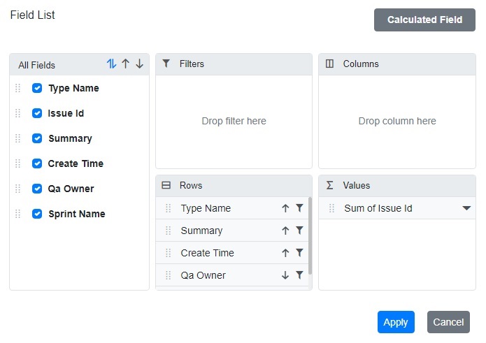Cancel the field list dialog
486x343 pixels.
[448, 322]
